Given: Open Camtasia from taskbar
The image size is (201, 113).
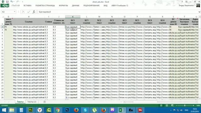Looking at the screenshot, I should click(x=49, y=110).
